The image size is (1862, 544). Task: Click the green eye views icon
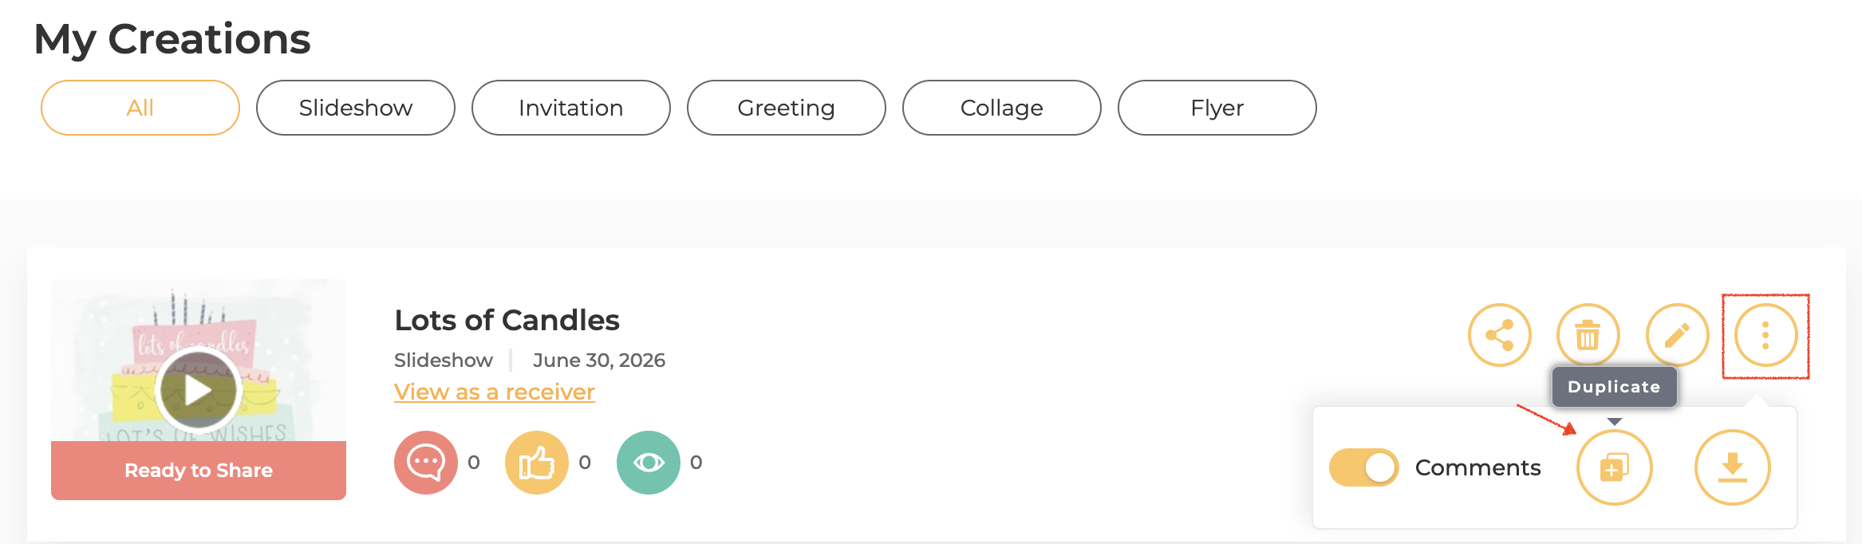[649, 463]
